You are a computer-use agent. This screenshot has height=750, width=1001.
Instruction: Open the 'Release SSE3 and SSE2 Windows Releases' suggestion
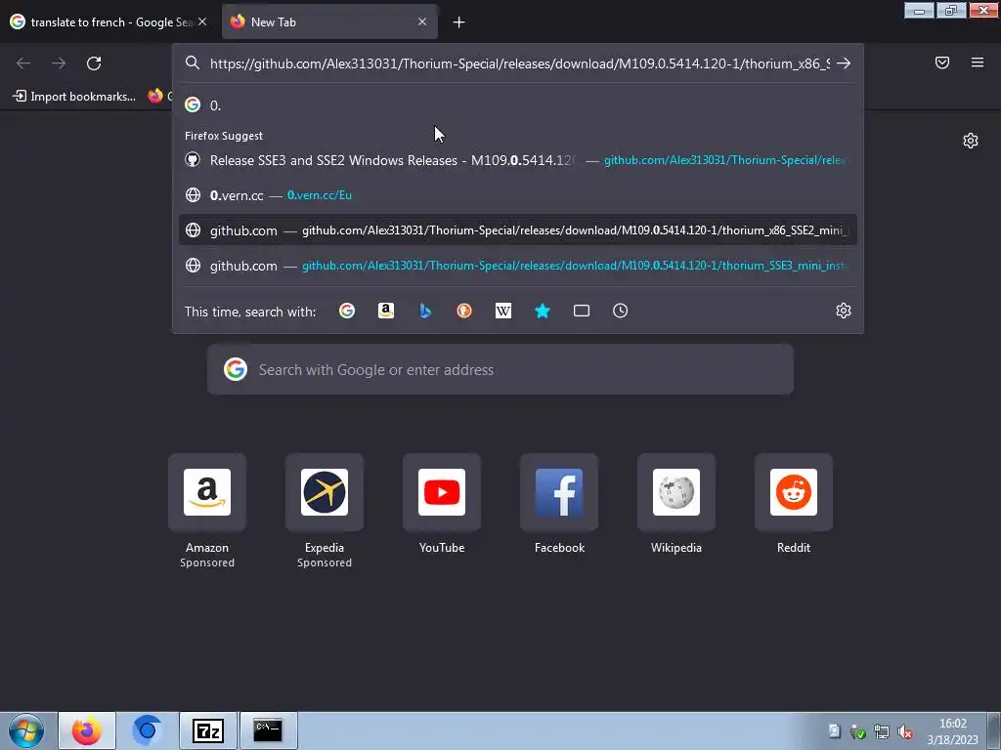click(518, 160)
